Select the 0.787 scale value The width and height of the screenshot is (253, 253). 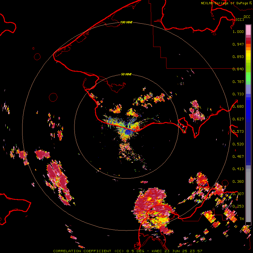pyautogui.click(x=238, y=82)
